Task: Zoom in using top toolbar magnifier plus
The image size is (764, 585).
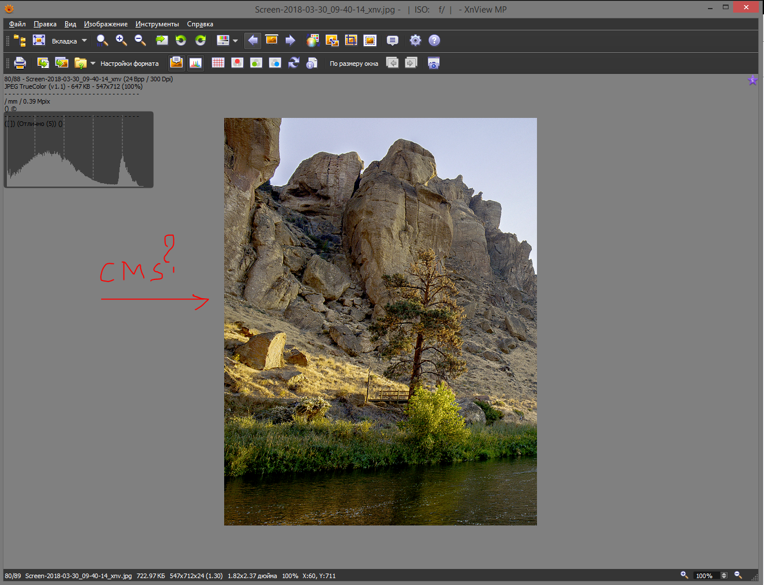Action: point(121,40)
